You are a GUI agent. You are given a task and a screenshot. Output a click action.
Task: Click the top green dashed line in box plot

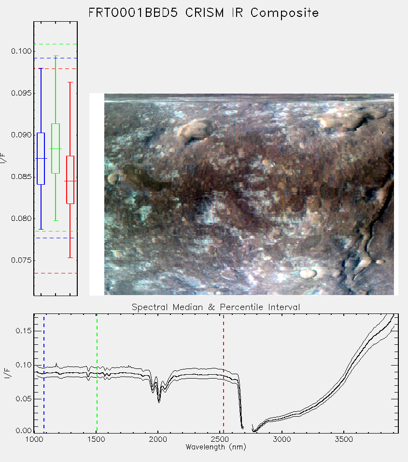click(x=56, y=44)
